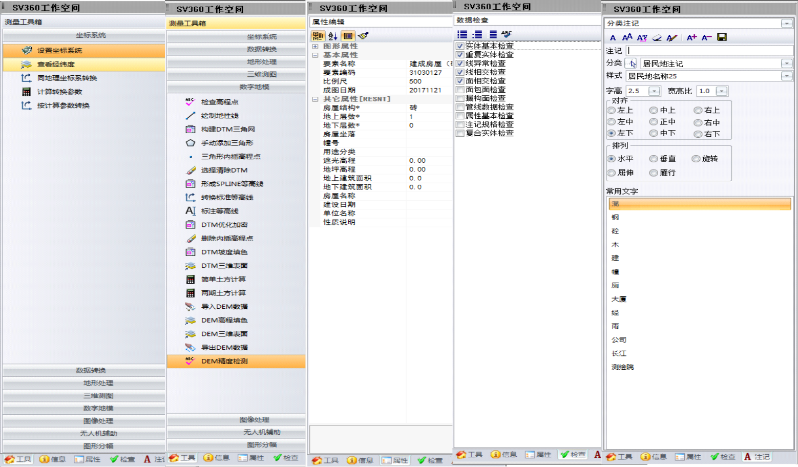Click the eraser icon in annotation toolbar

(x=657, y=37)
